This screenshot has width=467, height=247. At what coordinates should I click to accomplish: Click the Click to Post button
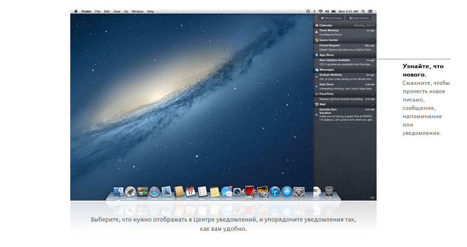(x=358, y=18)
